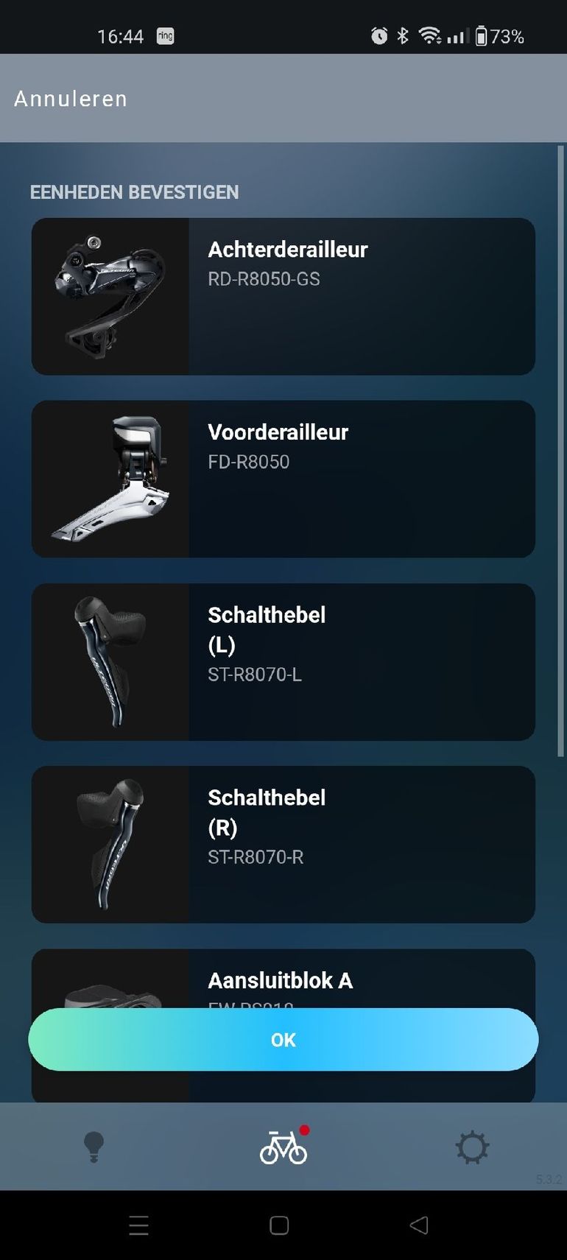Select the Achterderailleur RD-R8050-GS card
The height and width of the screenshot is (1260, 567).
pyautogui.click(x=283, y=296)
